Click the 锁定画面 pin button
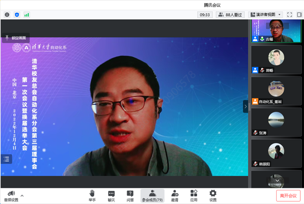Image resolution: width=304 pixels, height=204 pixels. tap(16, 38)
